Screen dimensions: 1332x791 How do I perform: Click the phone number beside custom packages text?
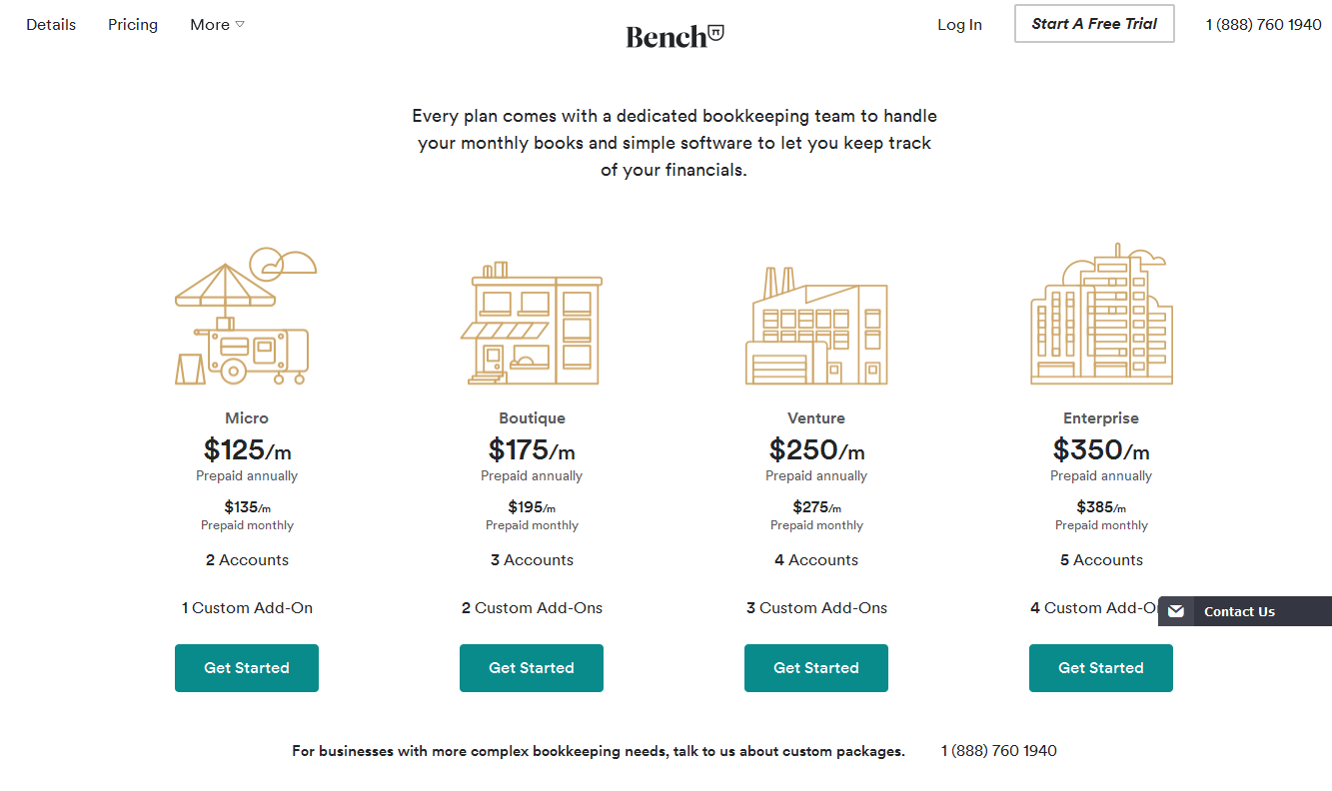click(998, 751)
